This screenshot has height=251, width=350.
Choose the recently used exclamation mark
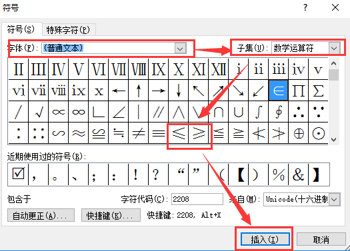point(139,174)
